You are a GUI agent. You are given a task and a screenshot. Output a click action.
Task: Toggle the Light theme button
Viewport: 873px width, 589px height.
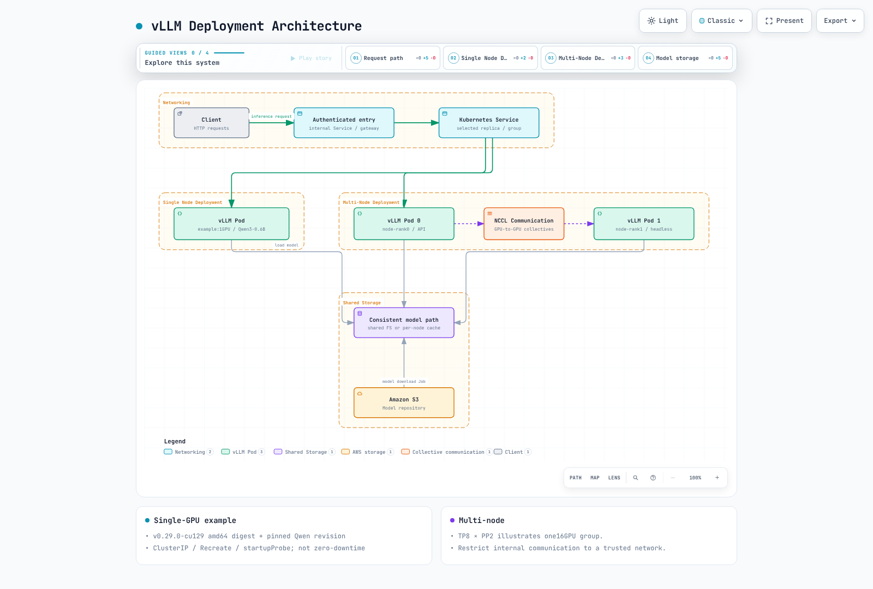pos(662,21)
